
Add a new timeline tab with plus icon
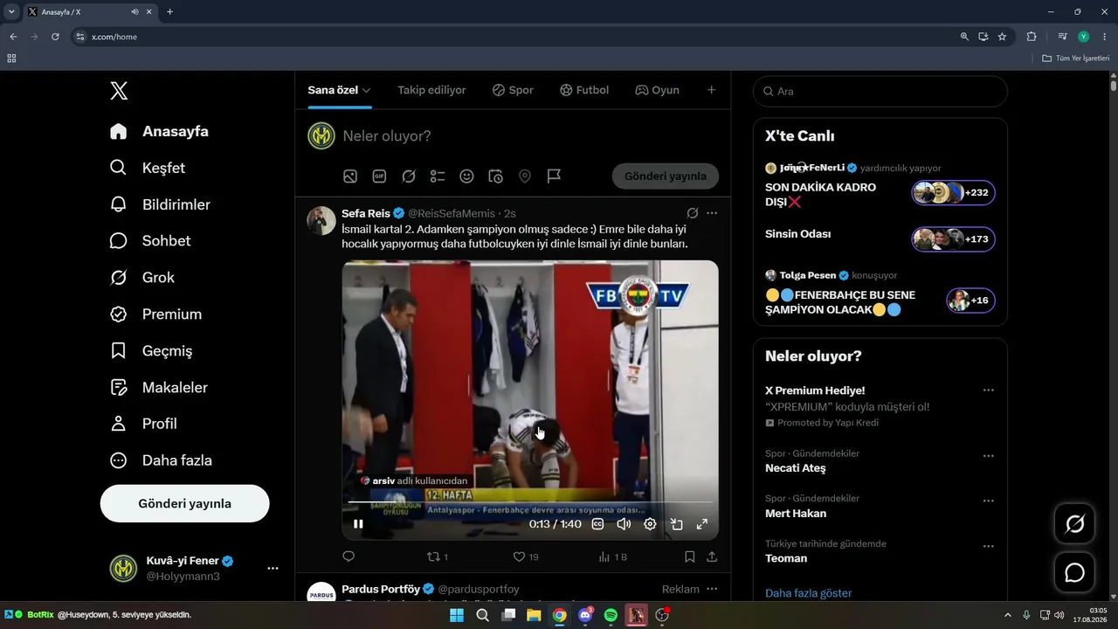point(711,90)
